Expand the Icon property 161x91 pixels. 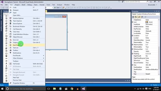[133, 22]
